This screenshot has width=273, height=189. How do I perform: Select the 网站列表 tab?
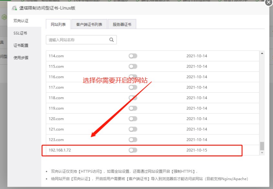pos(58,24)
